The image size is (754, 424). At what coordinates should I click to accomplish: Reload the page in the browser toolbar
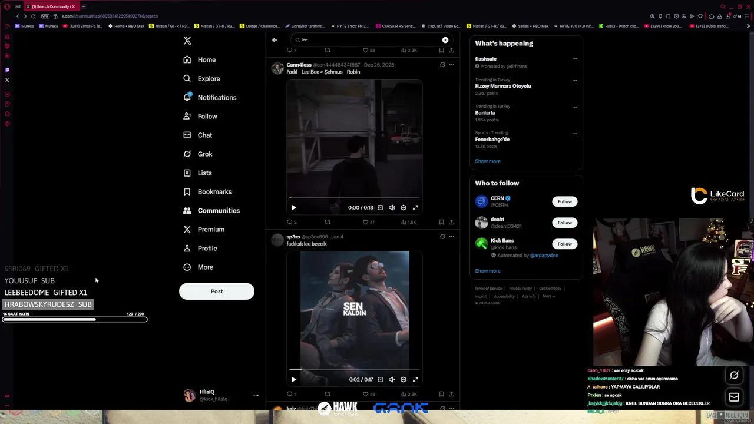pos(33,16)
